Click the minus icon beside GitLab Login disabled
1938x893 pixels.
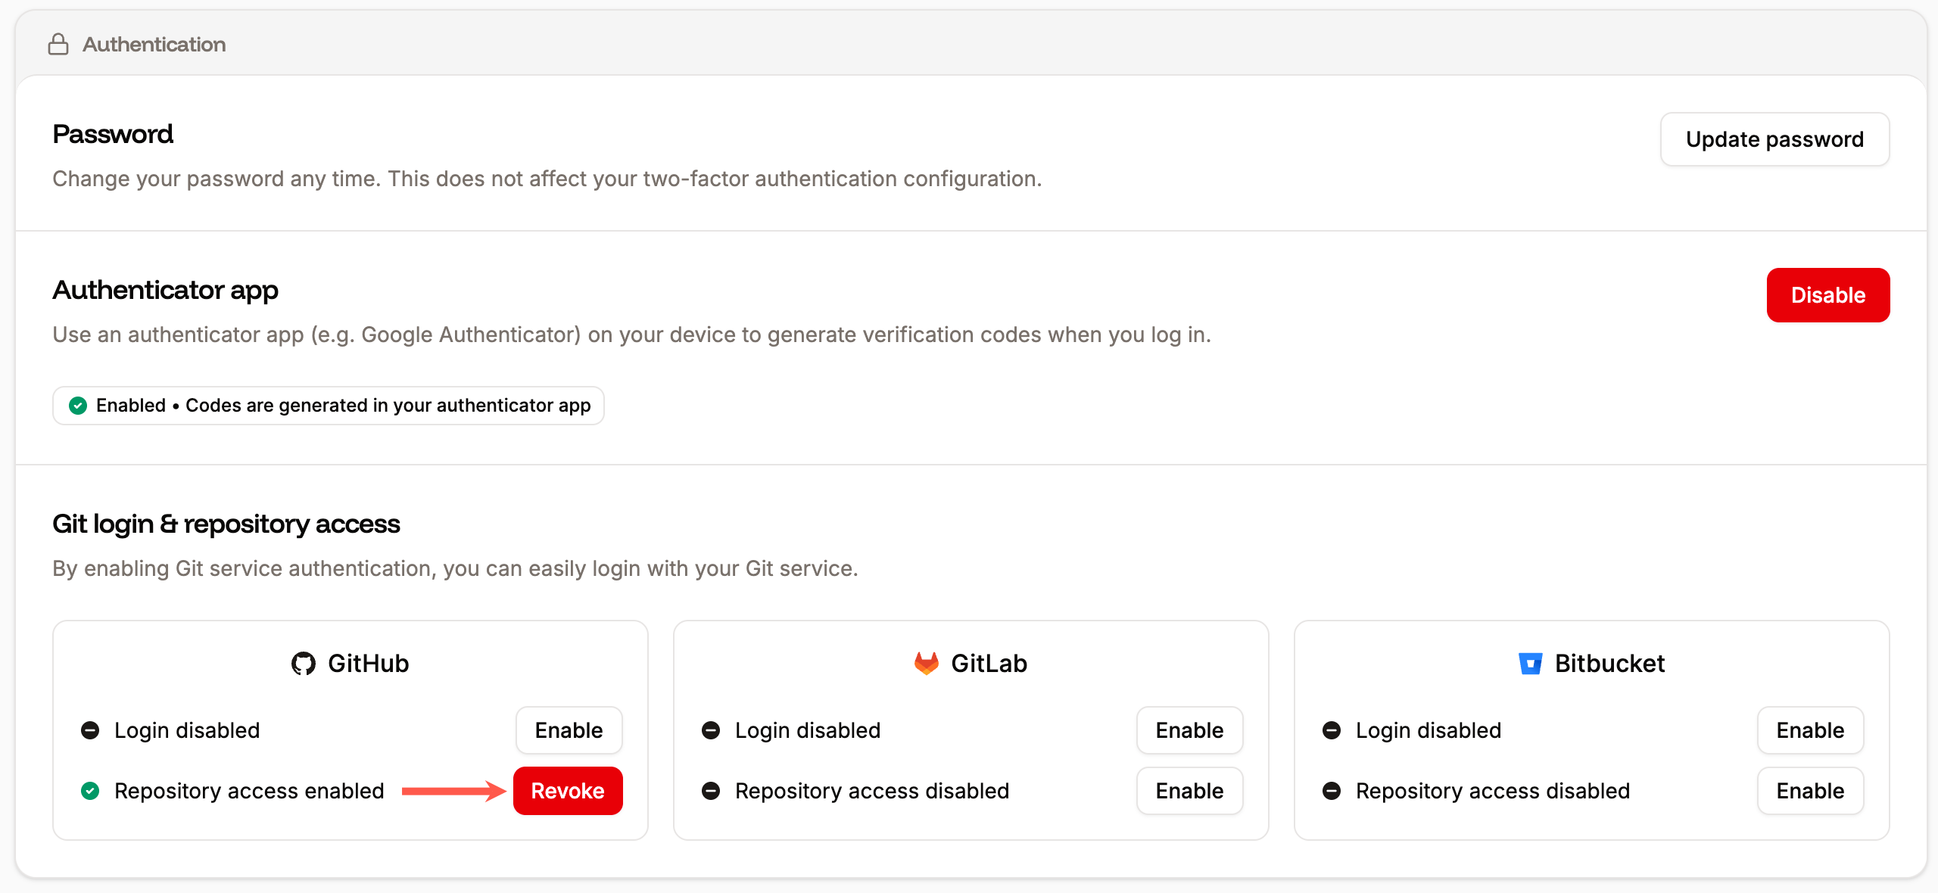(x=711, y=730)
